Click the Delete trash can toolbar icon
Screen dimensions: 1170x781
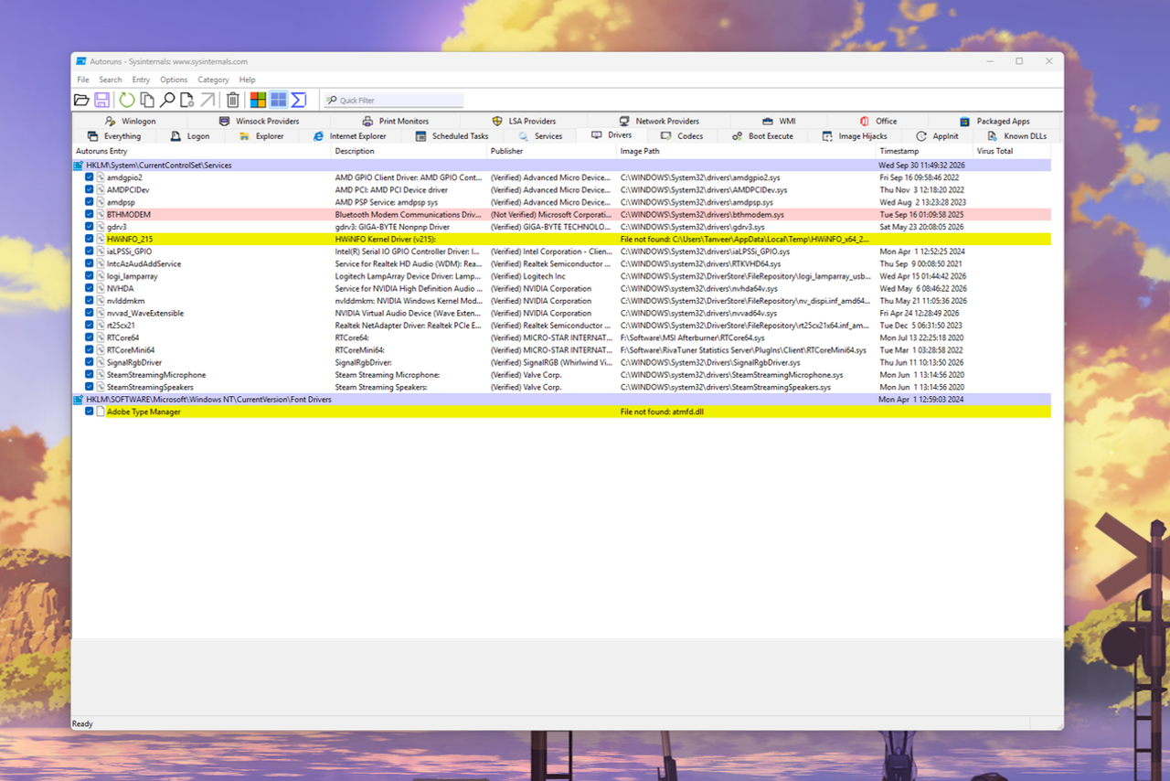(233, 100)
